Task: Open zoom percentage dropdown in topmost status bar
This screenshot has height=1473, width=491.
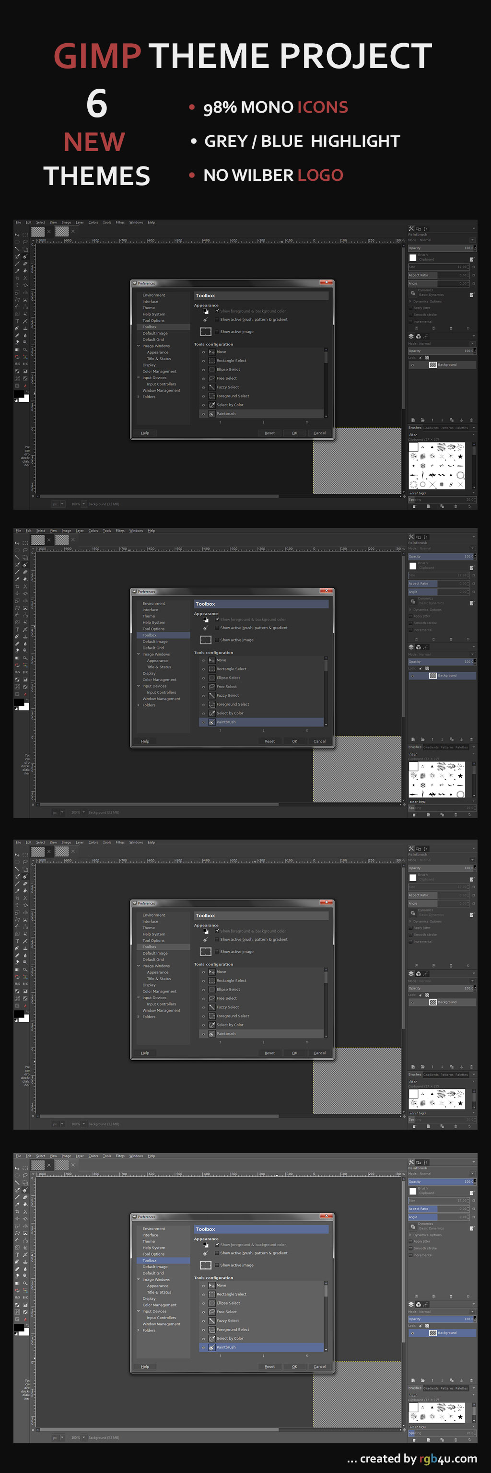Action: (x=83, y=504)
